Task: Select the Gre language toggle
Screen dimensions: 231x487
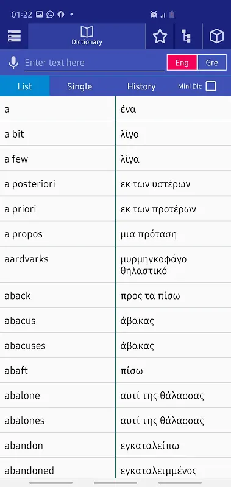Action: coord(211,63)
